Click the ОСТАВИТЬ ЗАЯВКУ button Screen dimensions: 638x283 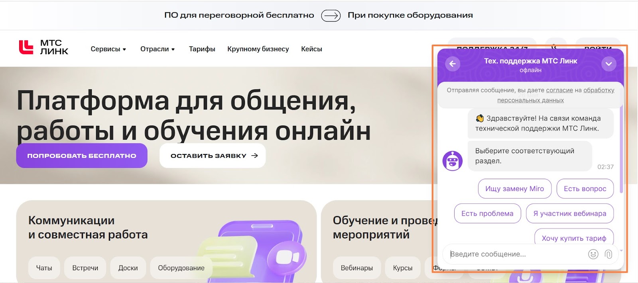point(213,156)
